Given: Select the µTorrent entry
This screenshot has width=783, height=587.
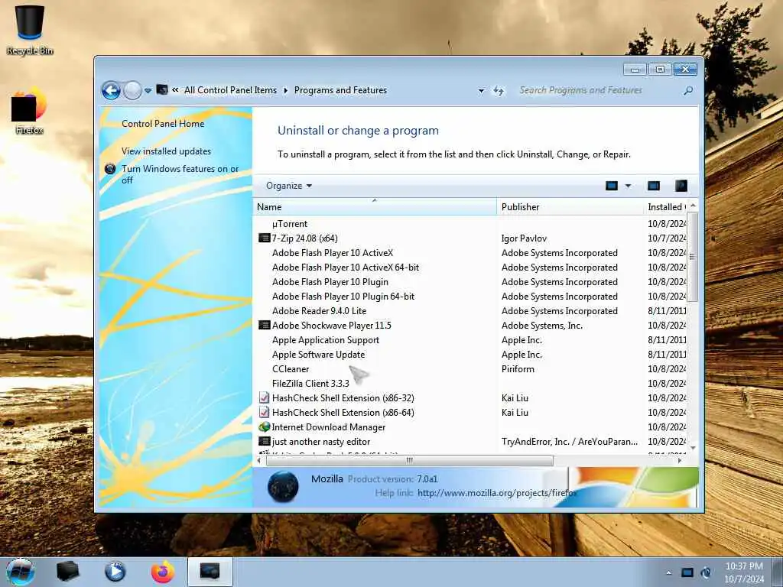Looking at the screenshot, I should point(290,224).
